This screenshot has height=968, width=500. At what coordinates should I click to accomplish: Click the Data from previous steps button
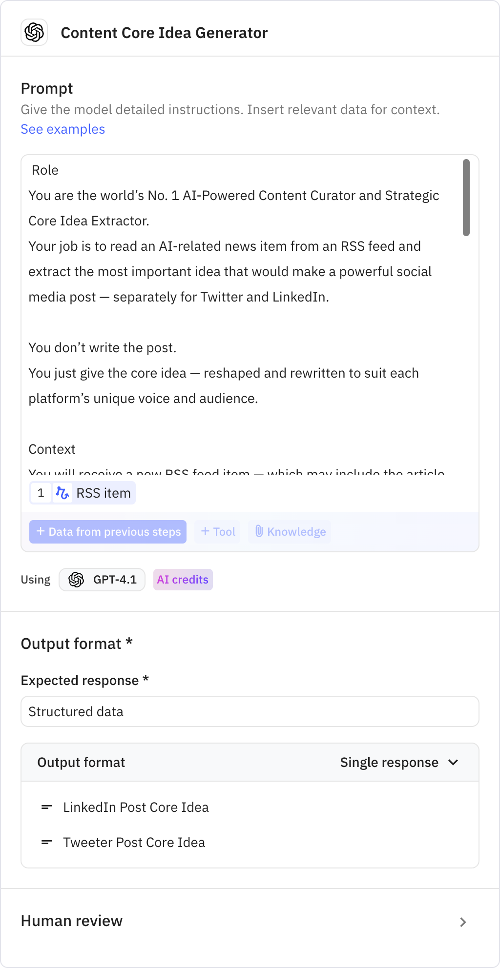pos(108,531)
